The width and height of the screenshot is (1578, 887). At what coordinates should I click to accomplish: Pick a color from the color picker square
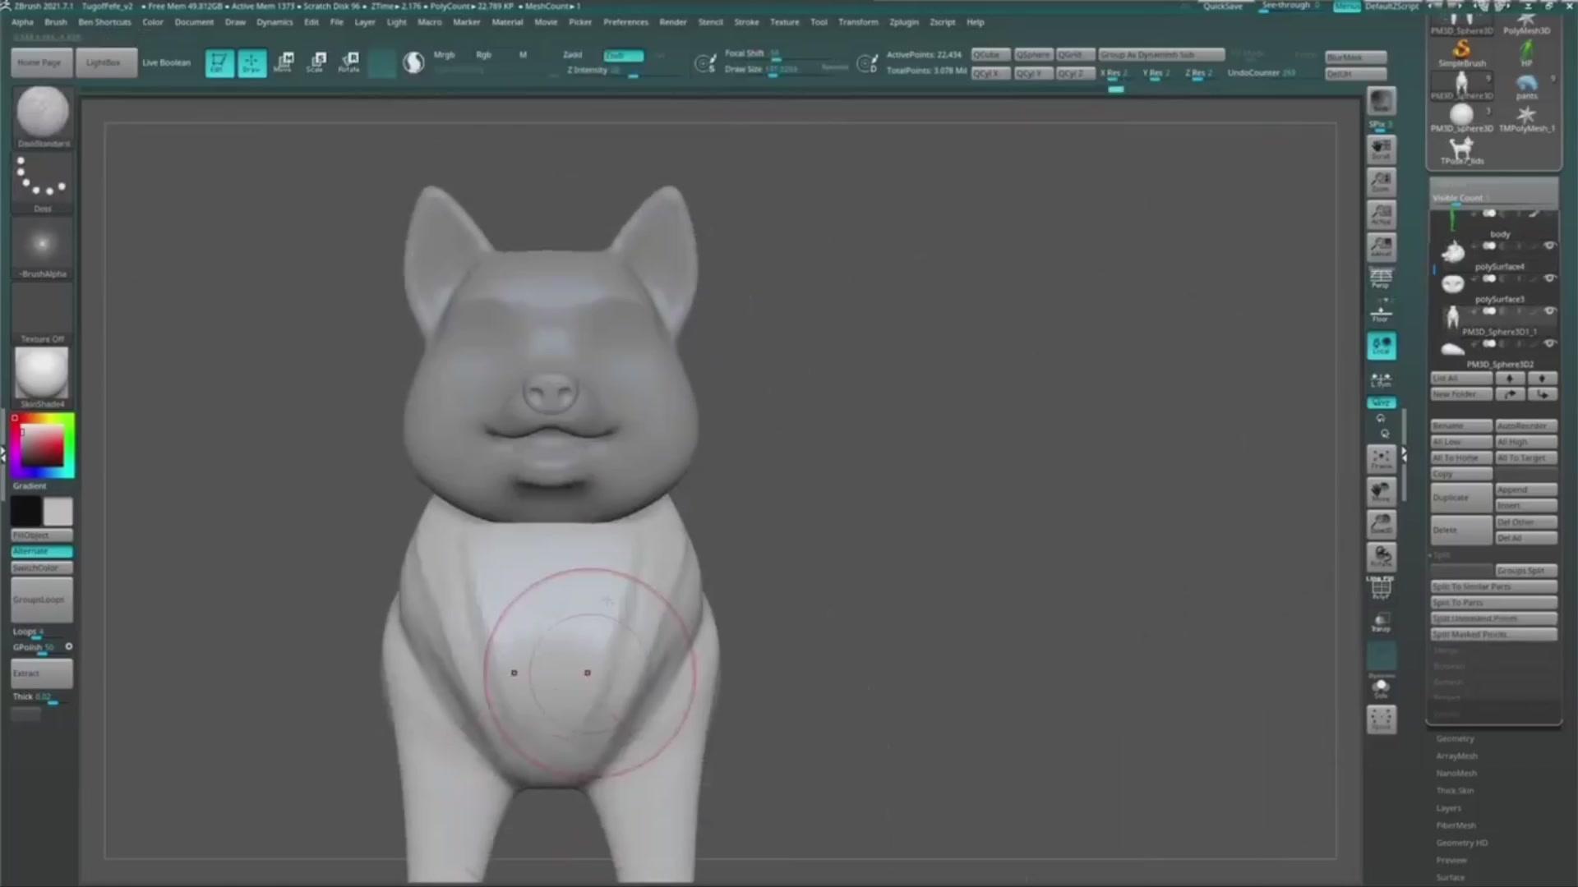[42, 446]
